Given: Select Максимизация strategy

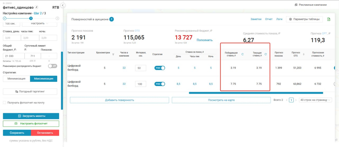Looking at the screenshot, I should tap(44, 79).
